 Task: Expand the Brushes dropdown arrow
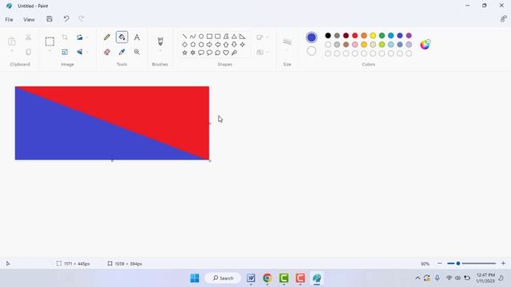point(160,51)
